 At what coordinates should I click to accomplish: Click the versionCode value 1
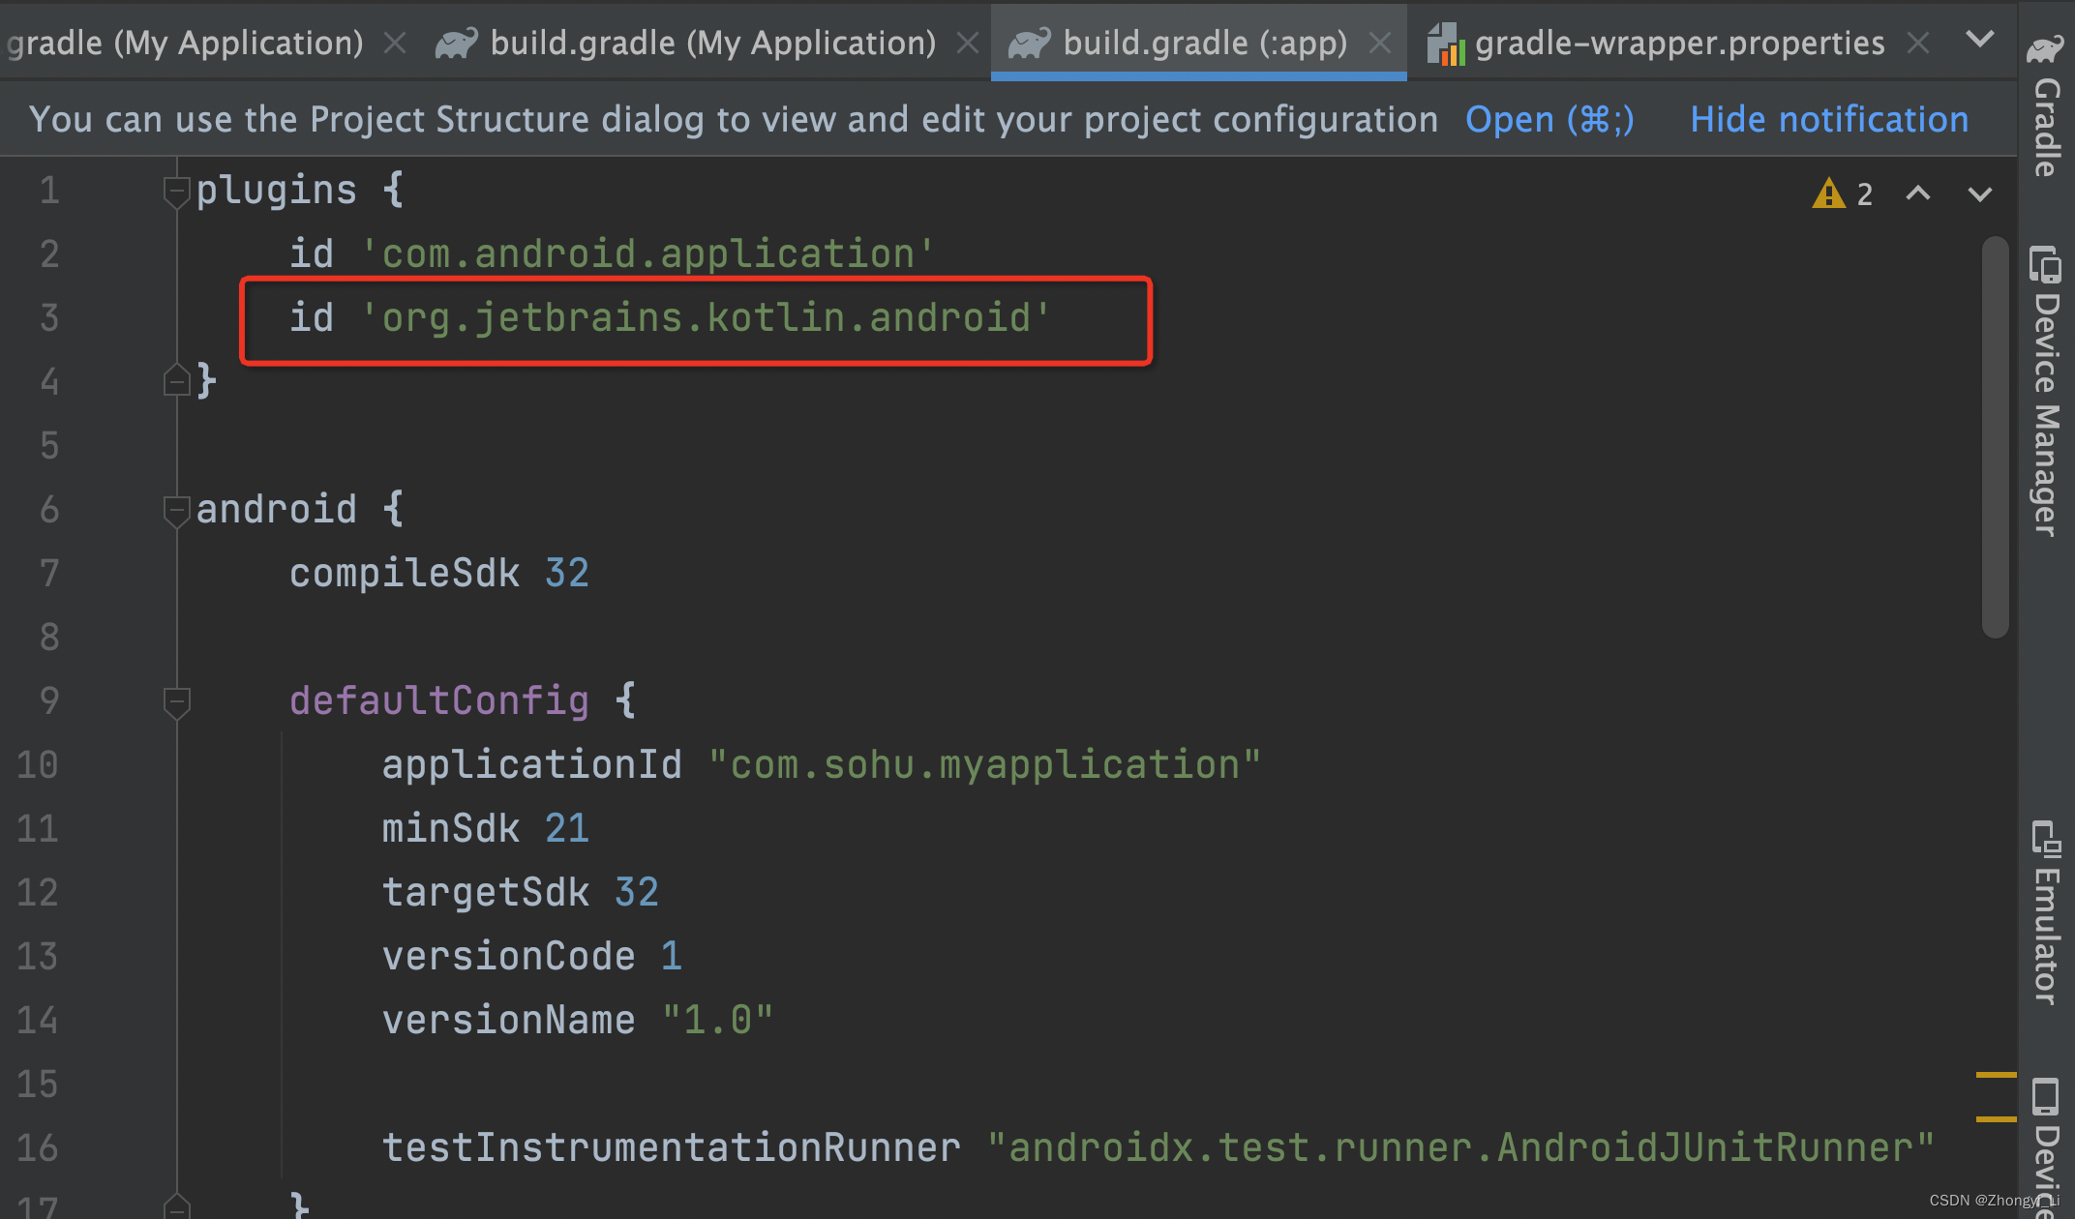(672, 956)
